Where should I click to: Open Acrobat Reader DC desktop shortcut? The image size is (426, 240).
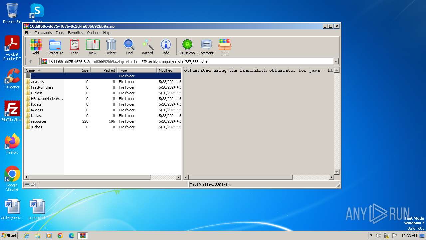[x=12, y=48]
